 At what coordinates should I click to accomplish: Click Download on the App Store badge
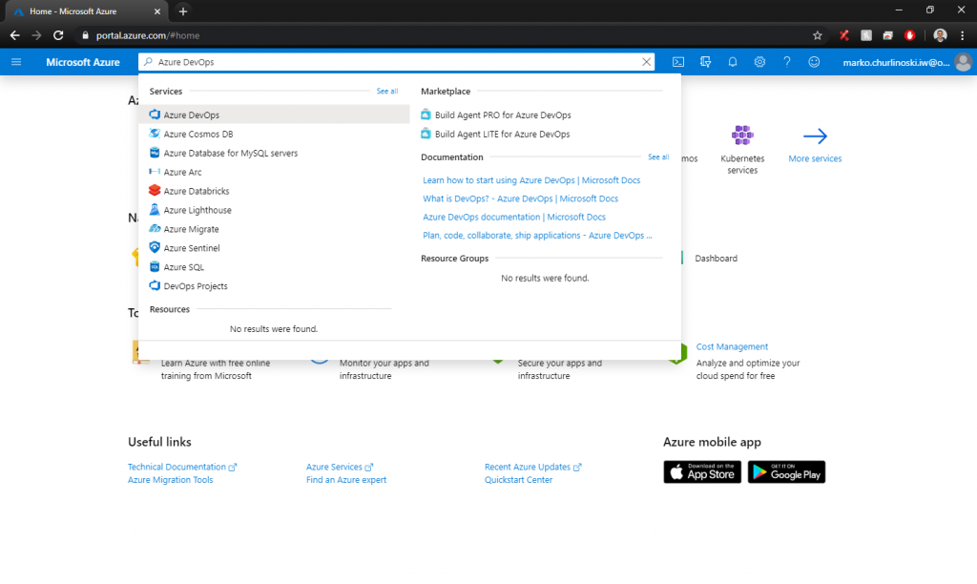[x=702, y=472]
